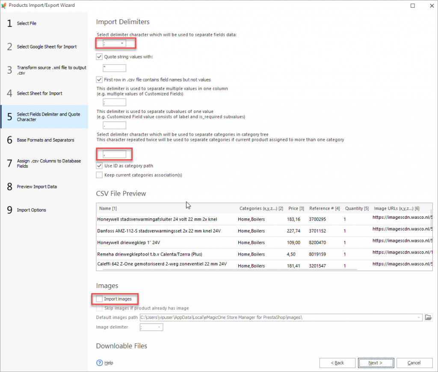The height and width of the screenshot is (372, 438).
Task: Expand the Default images path dropdown arrow
Action: 419,317
